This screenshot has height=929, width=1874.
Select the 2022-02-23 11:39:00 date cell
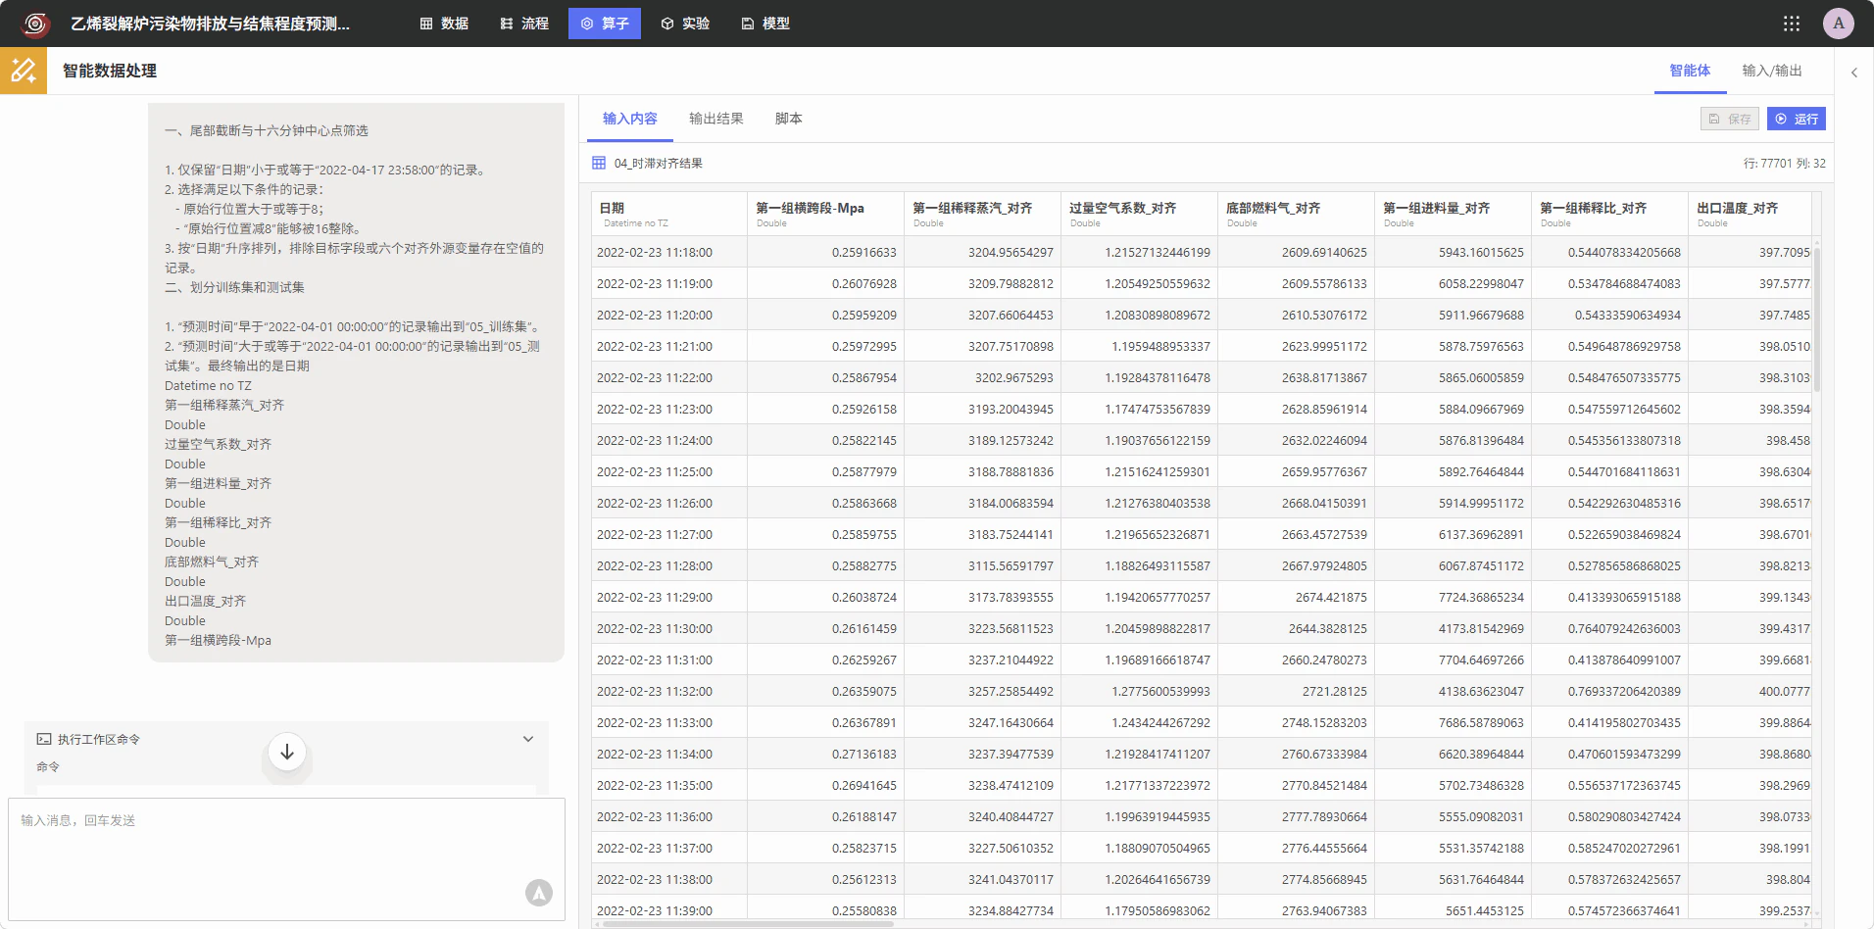tap(669, 910)
